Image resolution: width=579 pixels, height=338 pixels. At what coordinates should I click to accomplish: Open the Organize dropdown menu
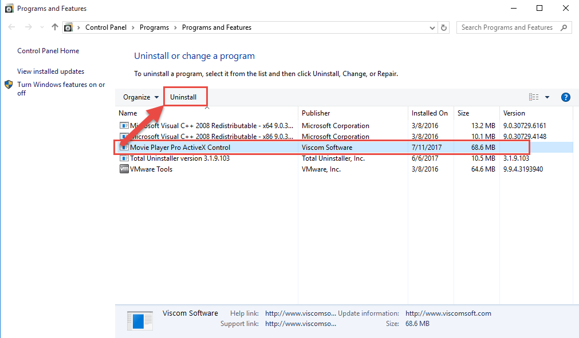pos(140,97)
